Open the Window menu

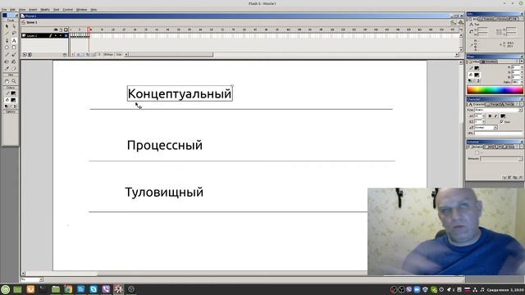click(81, 9)
